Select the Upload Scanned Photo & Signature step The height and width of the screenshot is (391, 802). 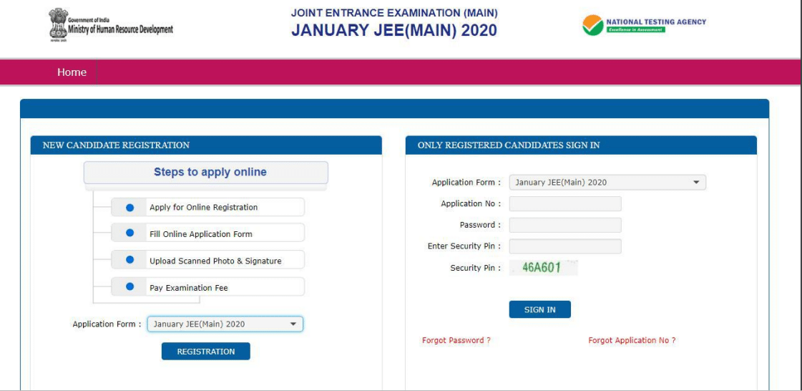click(x=215, y=261)
